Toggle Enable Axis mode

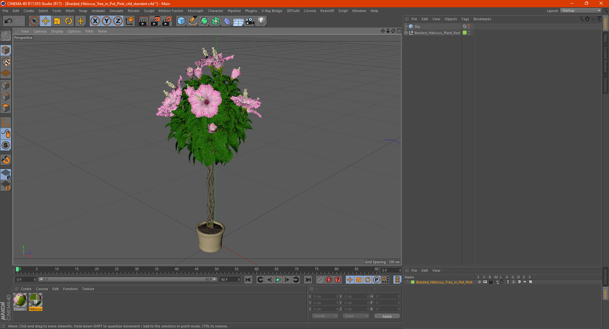tap(6, 122)
